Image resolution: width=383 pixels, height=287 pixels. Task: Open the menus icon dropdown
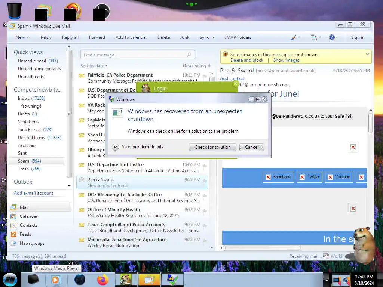coord(316,37)
